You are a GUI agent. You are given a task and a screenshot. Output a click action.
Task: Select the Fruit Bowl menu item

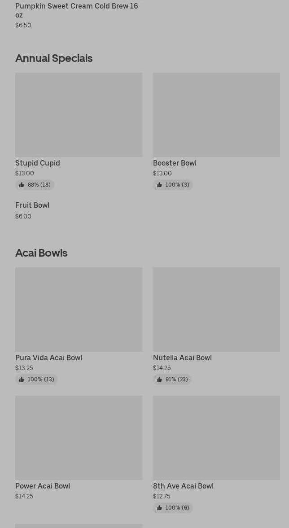[x=32, y=205]
